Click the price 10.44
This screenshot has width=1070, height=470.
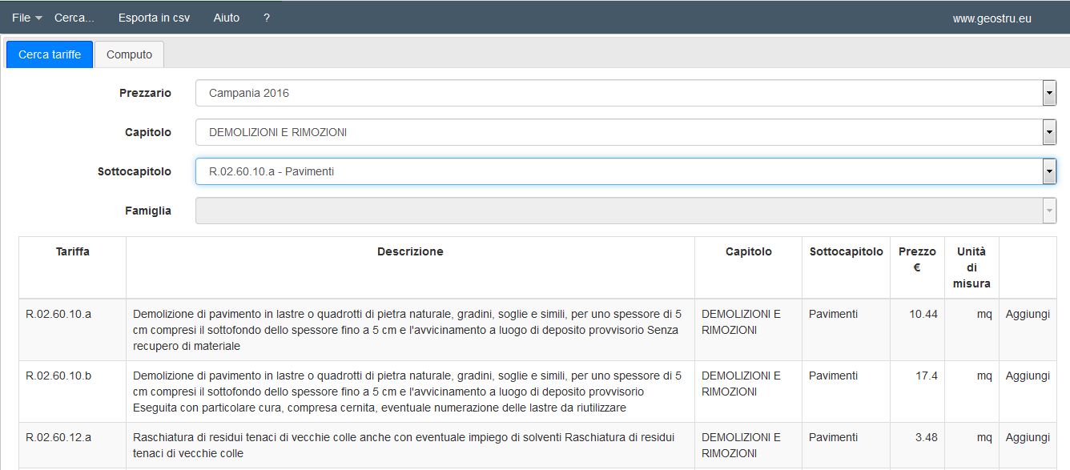pyautogui.click(x=923, y=314)
